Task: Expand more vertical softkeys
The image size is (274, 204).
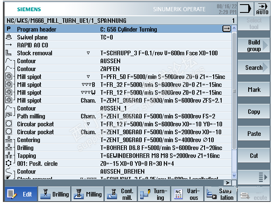Action: (254, 177)
